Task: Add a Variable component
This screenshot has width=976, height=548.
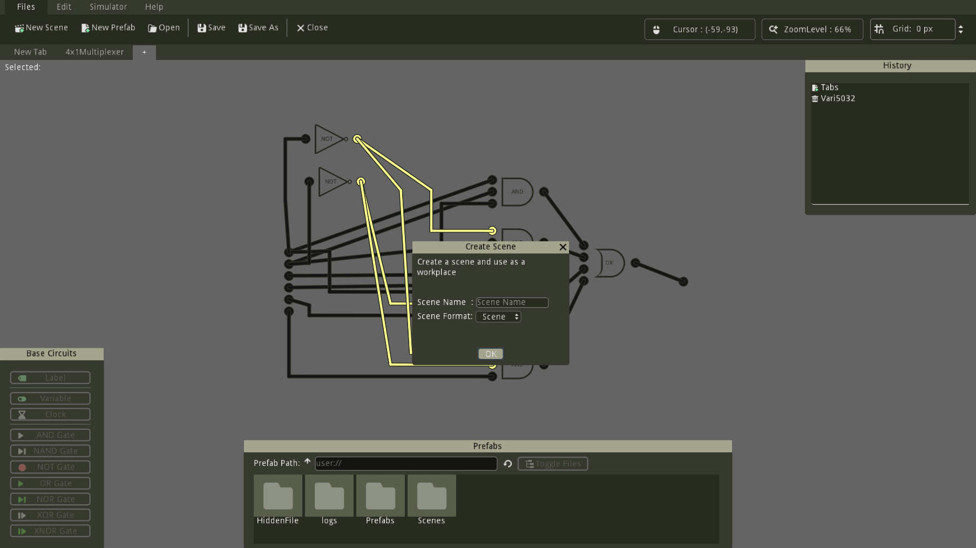Action: [50, 398]
